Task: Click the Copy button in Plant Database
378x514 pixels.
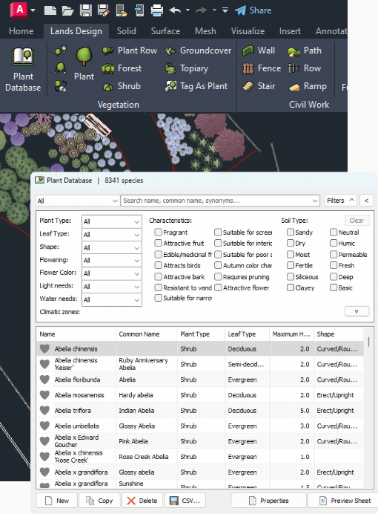Action: click(x=99, y=501)
